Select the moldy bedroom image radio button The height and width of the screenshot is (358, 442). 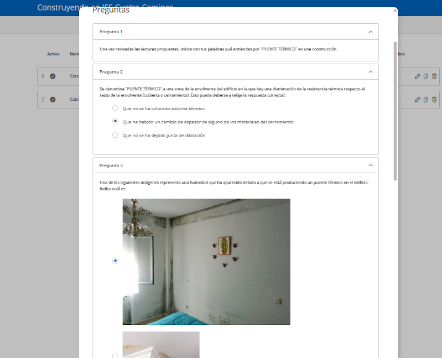pyautogui.click(x=115, y=261)
